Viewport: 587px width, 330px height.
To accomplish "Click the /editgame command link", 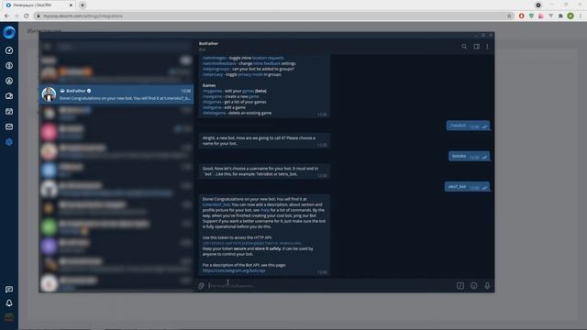I will point(212,107).
